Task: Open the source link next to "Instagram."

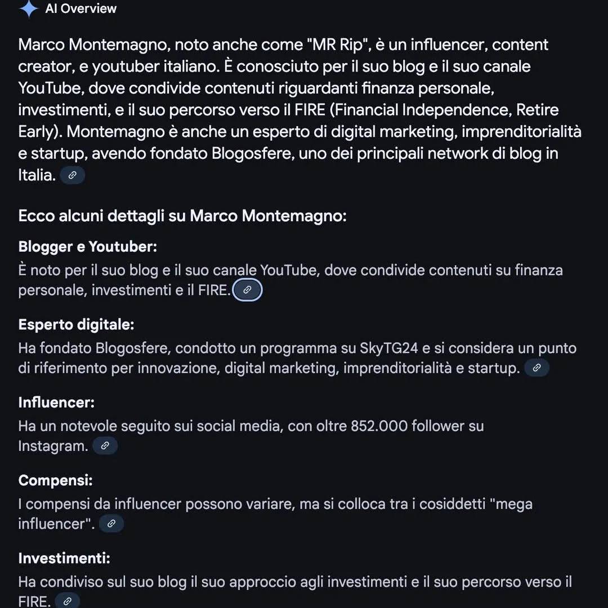Action: coord(105,446)
